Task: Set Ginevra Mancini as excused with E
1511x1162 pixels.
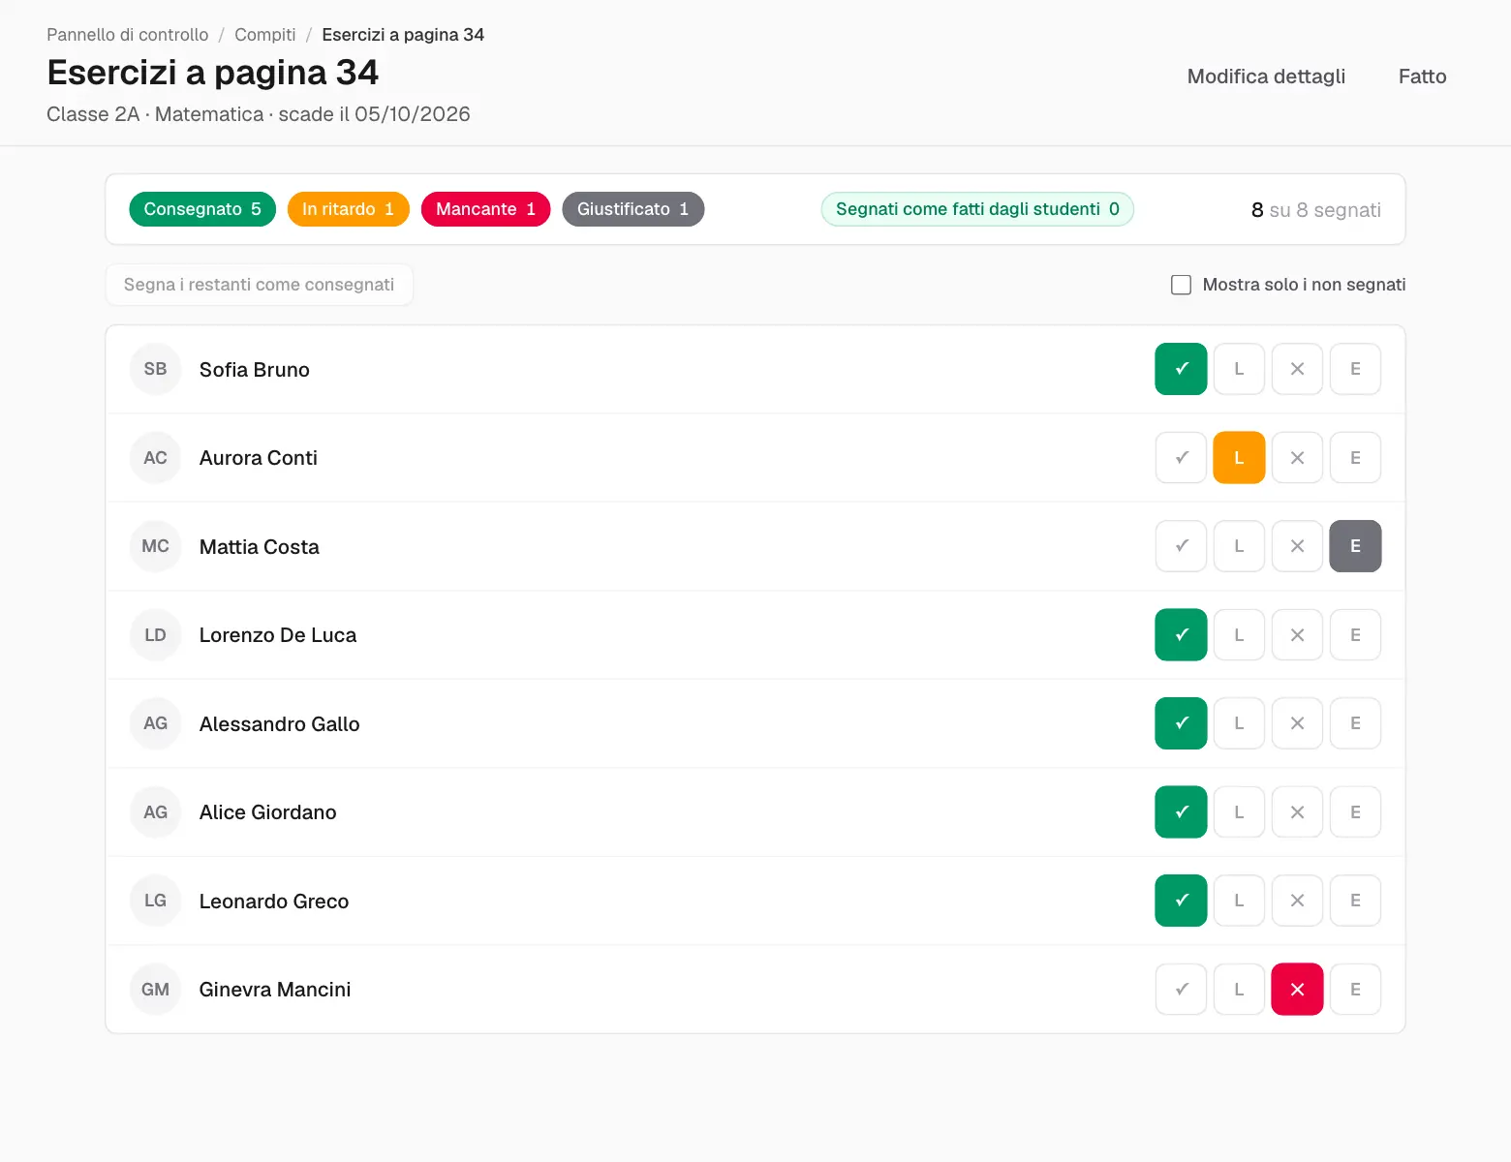Action: pyautogui.click(x=1355, y=989)
